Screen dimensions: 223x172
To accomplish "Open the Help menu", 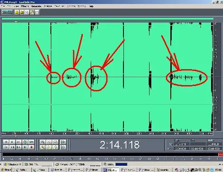I will pos(92,6).
